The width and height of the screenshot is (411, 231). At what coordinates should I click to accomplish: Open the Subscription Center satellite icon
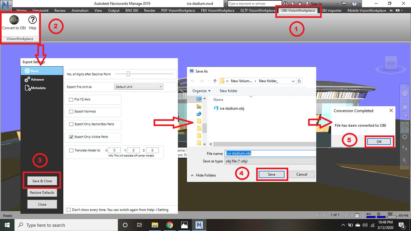click(x=293, y=4)
